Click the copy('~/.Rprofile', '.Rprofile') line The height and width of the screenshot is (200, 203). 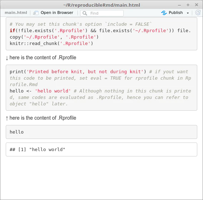(x=54, y=37)
